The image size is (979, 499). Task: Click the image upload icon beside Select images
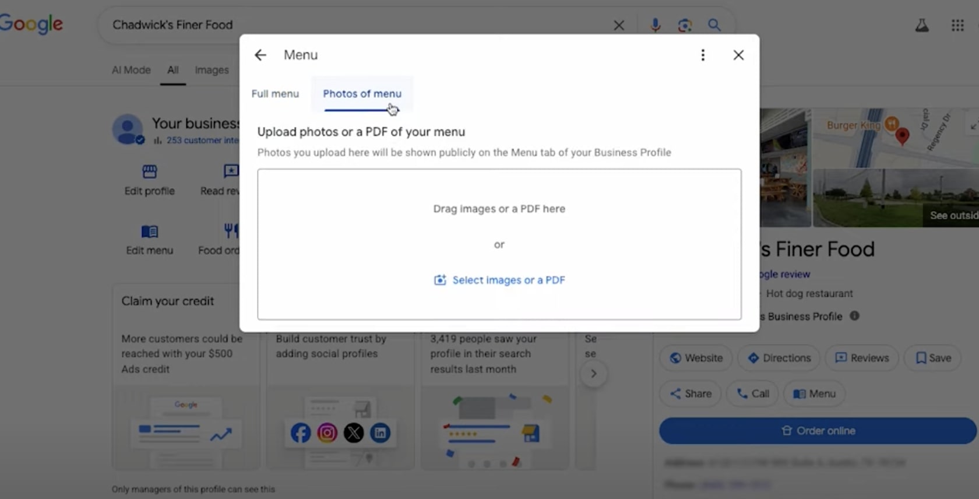(x=440, y=280)
